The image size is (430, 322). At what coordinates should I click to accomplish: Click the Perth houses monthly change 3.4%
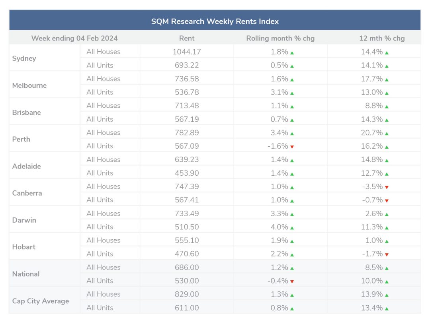point(279,132)
